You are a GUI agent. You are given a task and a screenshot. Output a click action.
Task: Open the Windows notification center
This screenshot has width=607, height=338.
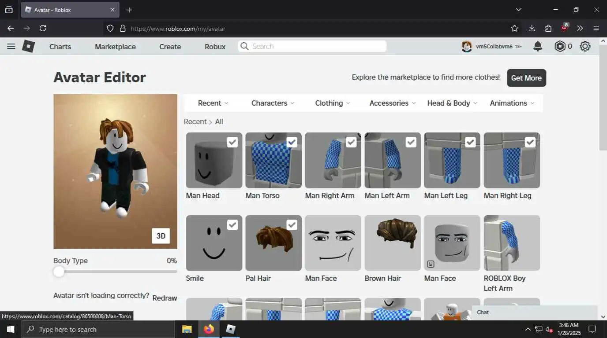[x=592, y=329]
